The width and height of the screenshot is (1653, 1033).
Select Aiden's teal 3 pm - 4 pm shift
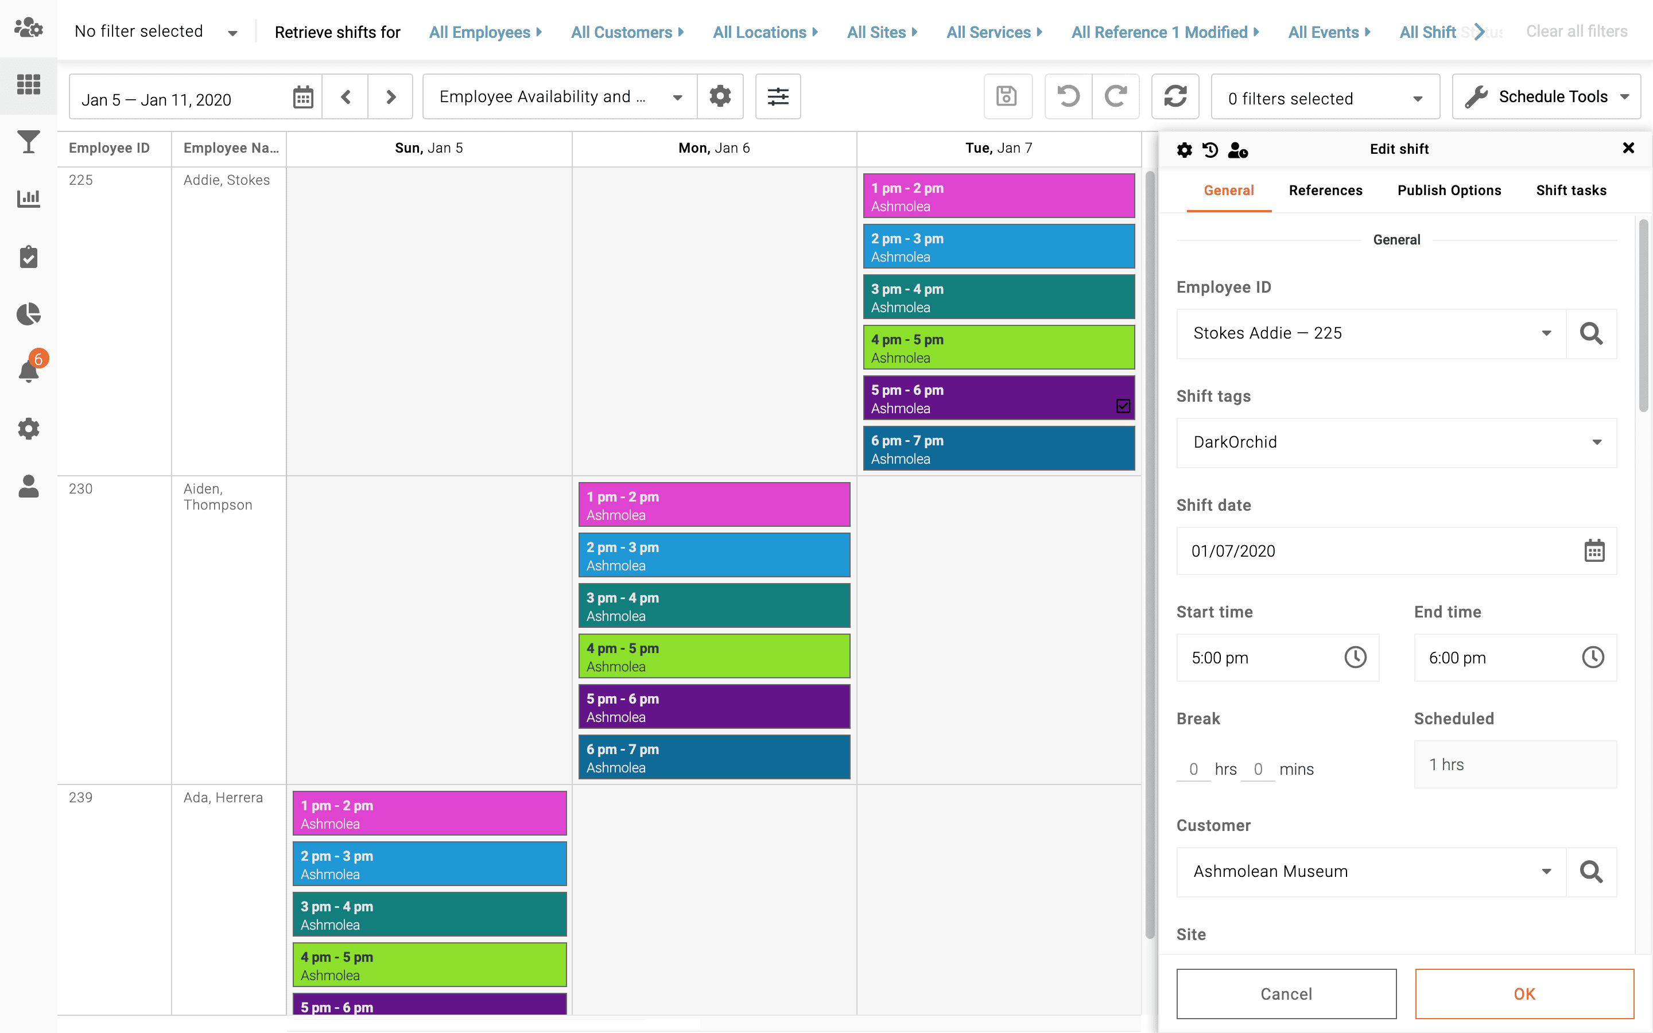click(714, 606)
